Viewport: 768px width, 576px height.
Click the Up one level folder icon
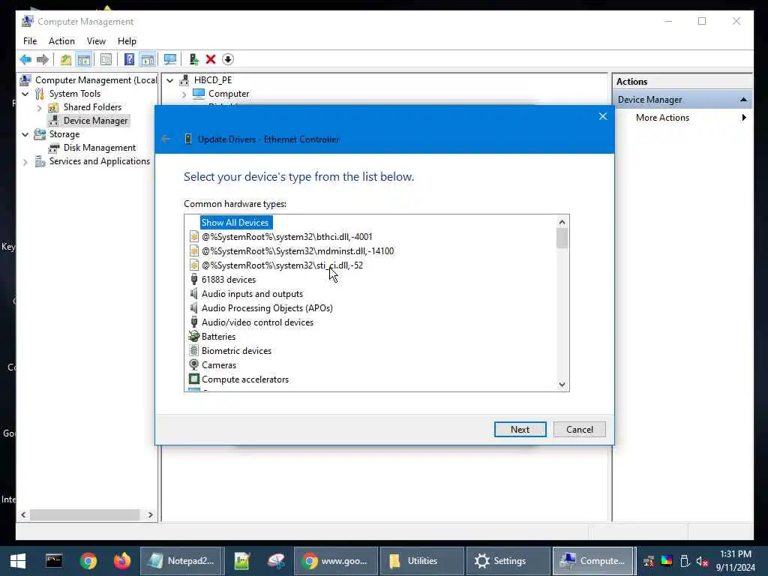66,60
